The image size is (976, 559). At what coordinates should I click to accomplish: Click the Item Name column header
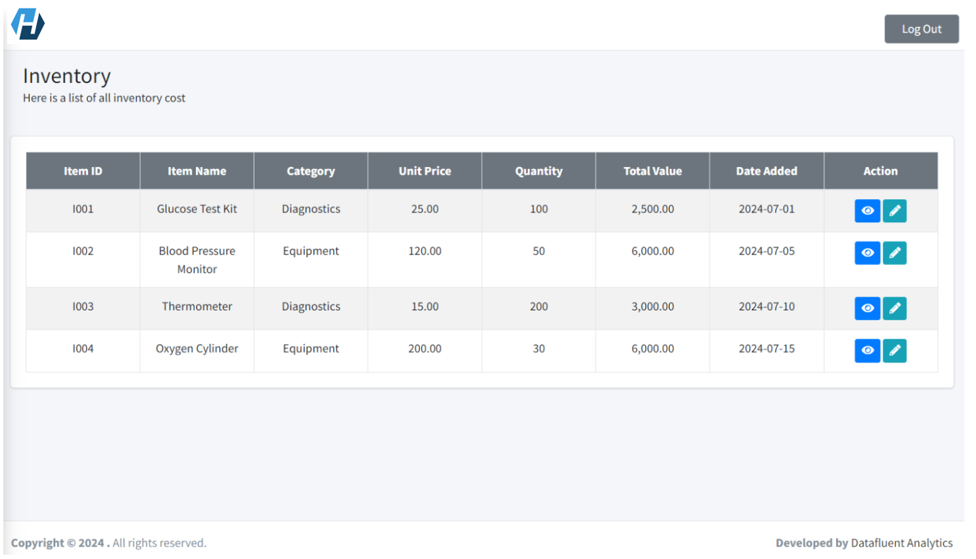click(x=197, y=171)
